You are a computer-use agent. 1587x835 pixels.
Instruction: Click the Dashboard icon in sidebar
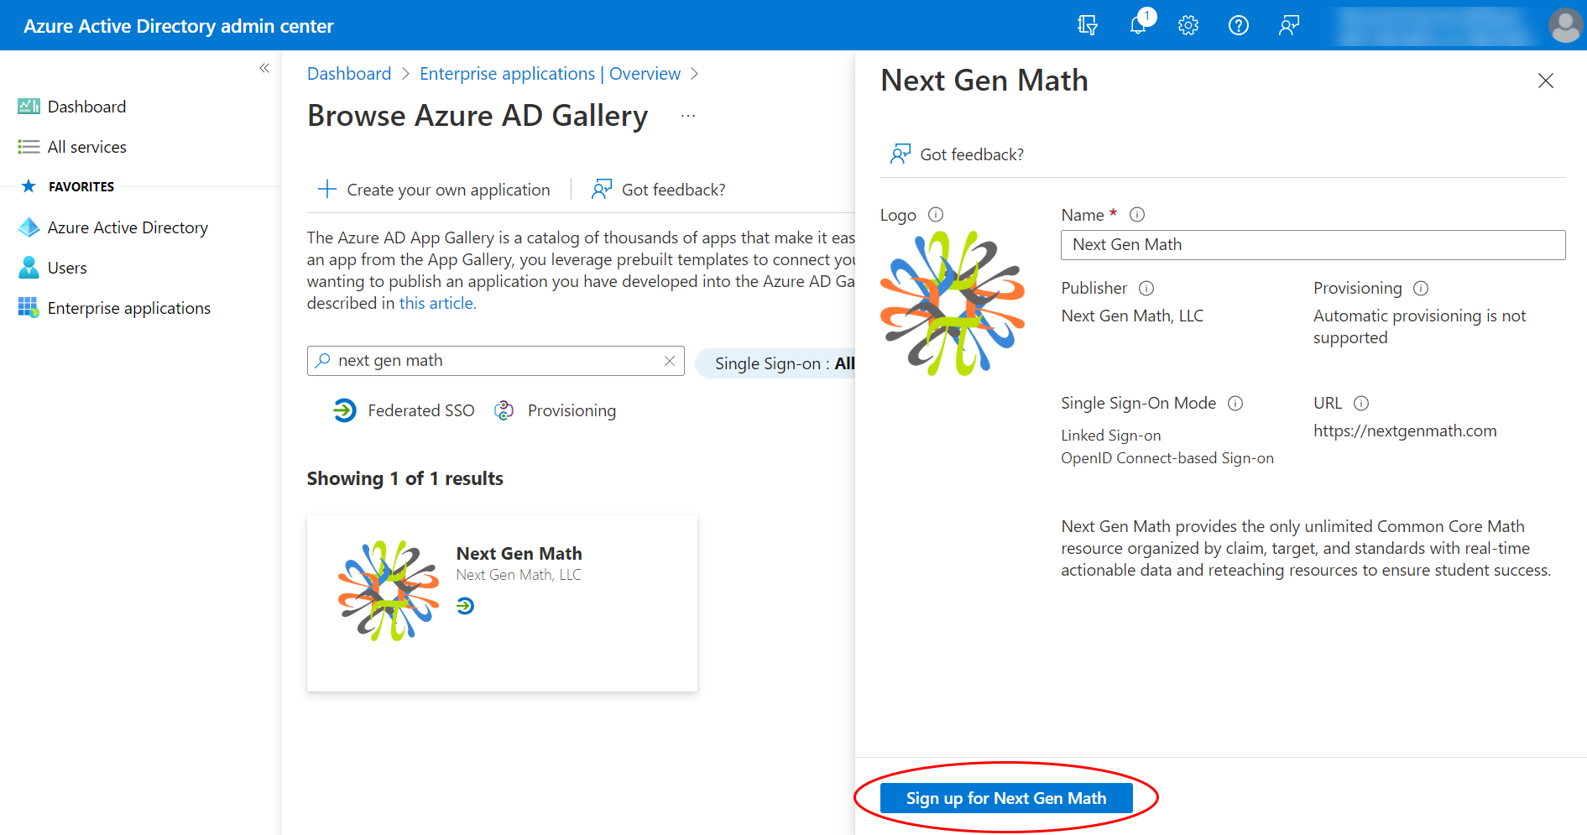point(29,107)
